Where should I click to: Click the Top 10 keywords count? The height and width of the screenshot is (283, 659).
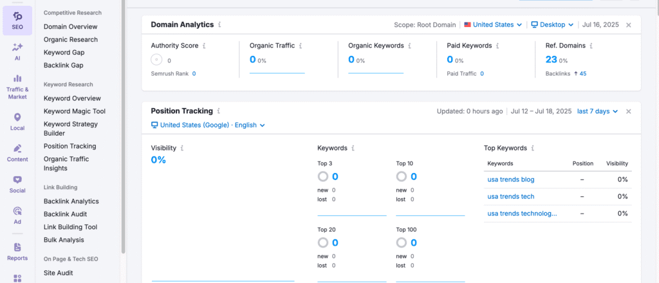414,177
